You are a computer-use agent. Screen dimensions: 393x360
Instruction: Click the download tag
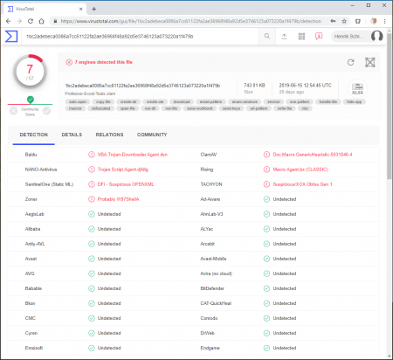[x=182, y=101]
